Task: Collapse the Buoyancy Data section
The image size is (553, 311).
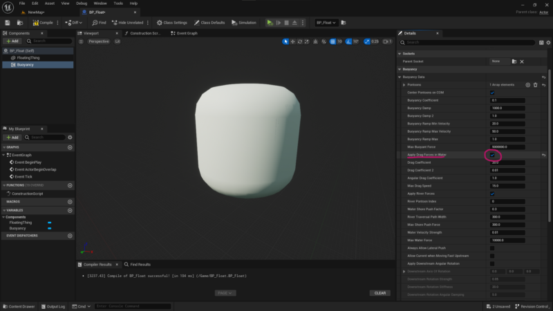Action: tap(400, 77)
